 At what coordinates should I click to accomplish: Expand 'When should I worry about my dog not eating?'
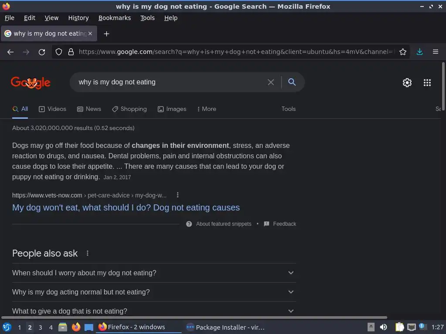point(154,273)
